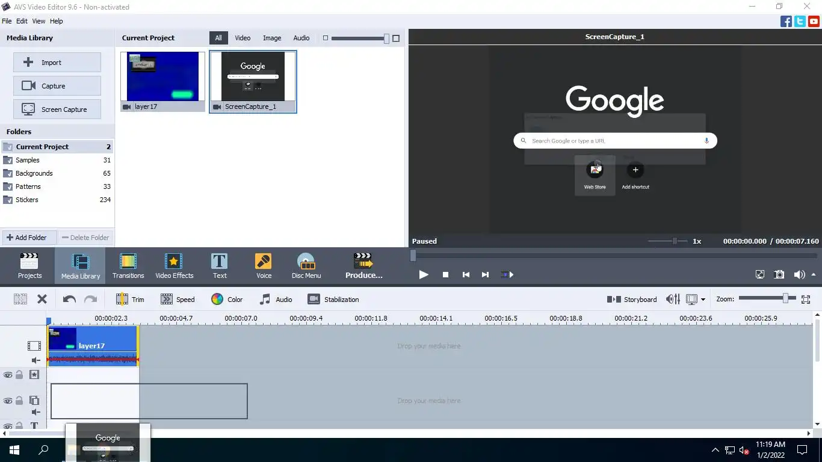Open the preview layout dropdown arrow

(703, 300)
